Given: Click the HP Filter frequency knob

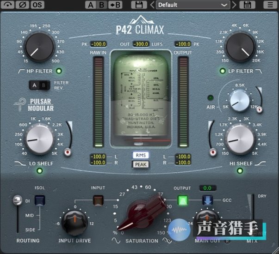Looking at the screenshot, I should pos(39,47).
